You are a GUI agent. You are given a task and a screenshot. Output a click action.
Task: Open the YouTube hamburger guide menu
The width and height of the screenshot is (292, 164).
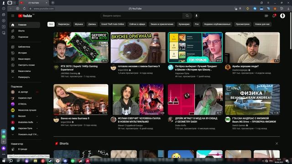coord(13,16)
